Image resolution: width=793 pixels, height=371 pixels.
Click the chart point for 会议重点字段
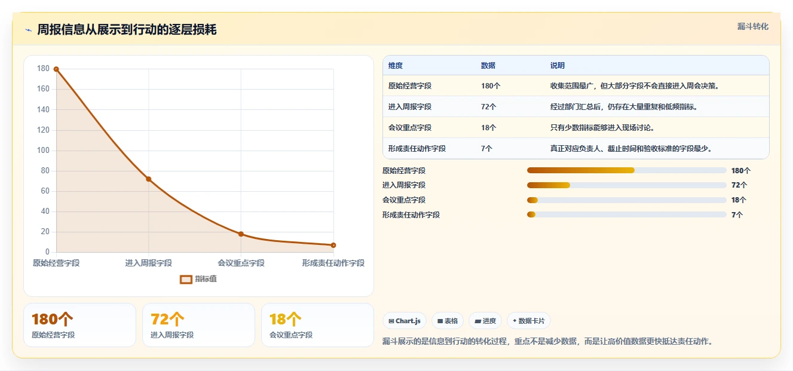pos(241,234)
